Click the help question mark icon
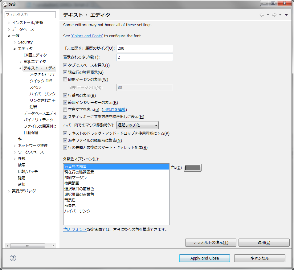The width and height of the screenshot is (294, 270). 13,258
